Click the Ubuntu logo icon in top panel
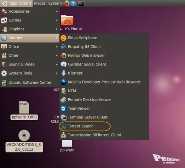 (x=5, y=4)
